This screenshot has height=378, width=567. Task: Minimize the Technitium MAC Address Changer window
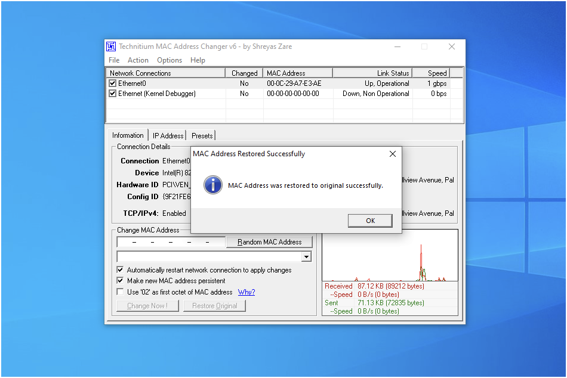tap(397, 47)
